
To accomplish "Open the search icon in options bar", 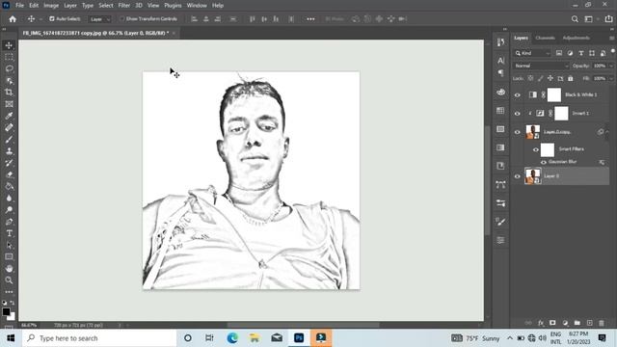I will [x=575, y=19].
